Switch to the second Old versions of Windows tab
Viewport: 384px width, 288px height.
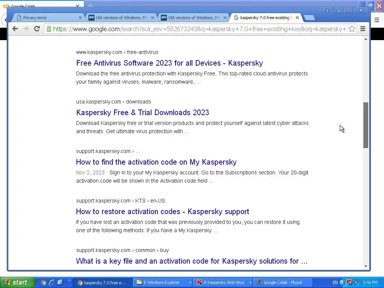pyautogui.click(x=193, y=18)
